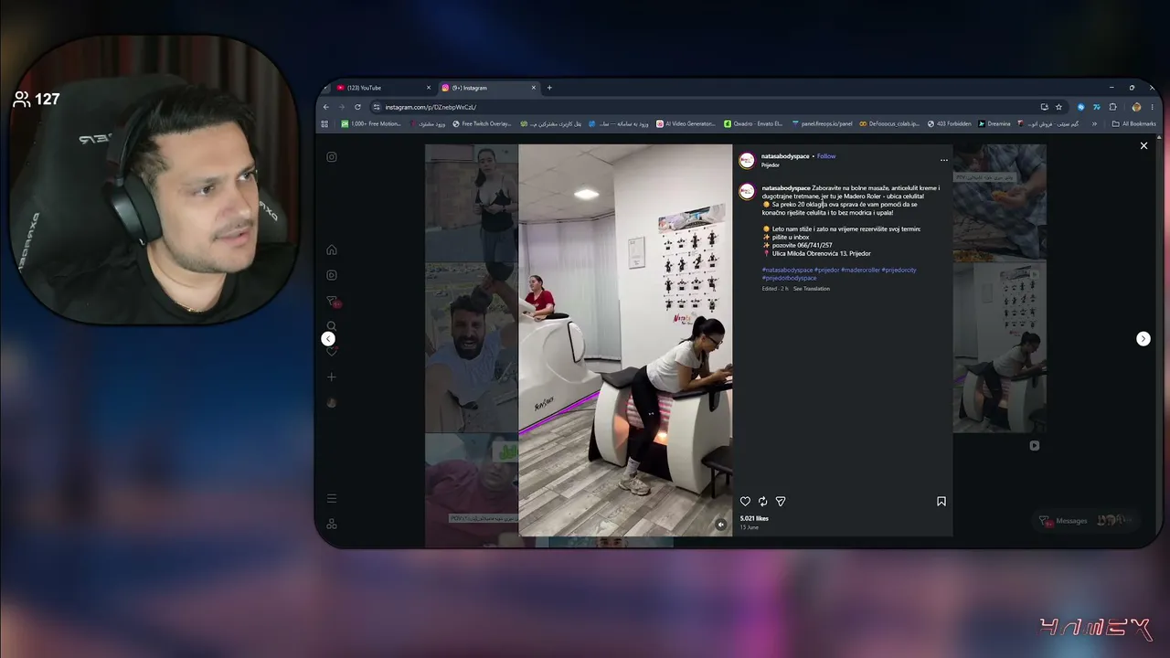This screenshot has height=658, width=1170.
Task: Open the #maderoroller hashtag
Action: pyautogui.click(x=860, y=271)
